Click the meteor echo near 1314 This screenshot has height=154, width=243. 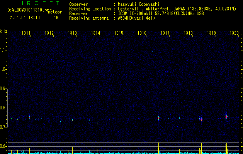(x=97, y=123)
